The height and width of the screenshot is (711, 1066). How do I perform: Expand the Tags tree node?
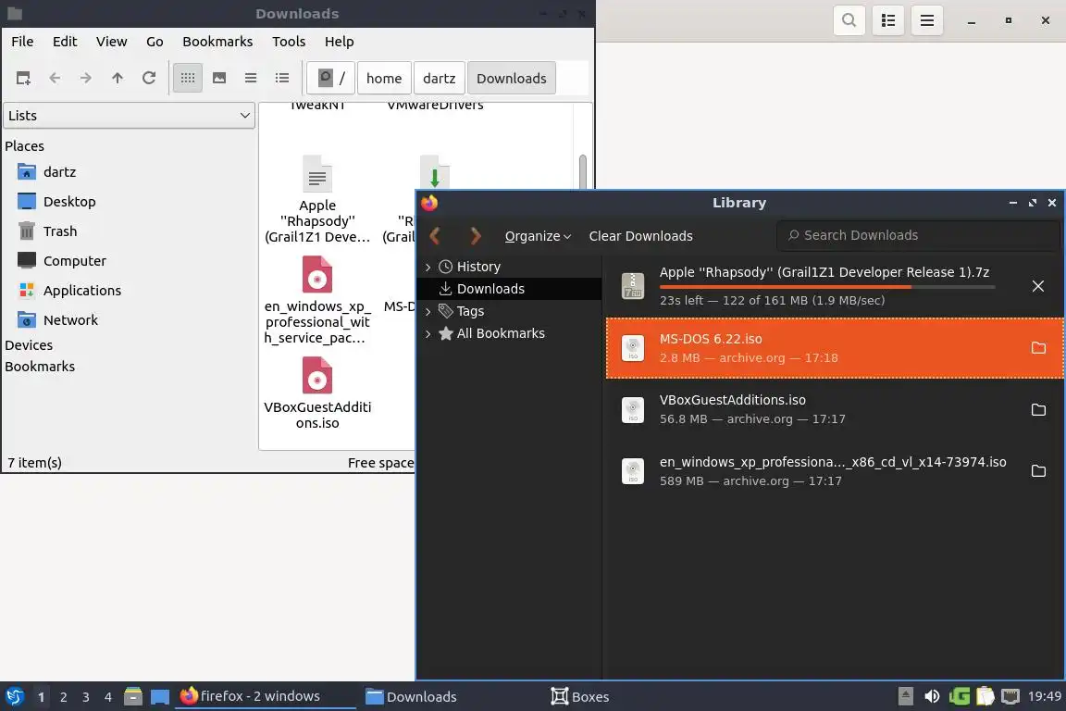tap(428, 312)
